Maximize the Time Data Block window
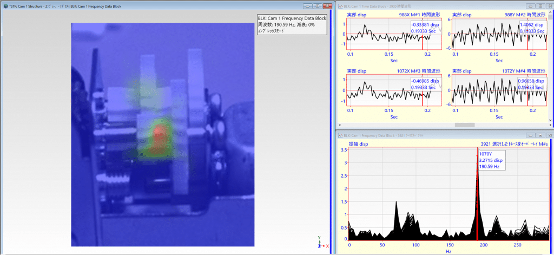Screen dimensions: 554x255 (540, 5)
